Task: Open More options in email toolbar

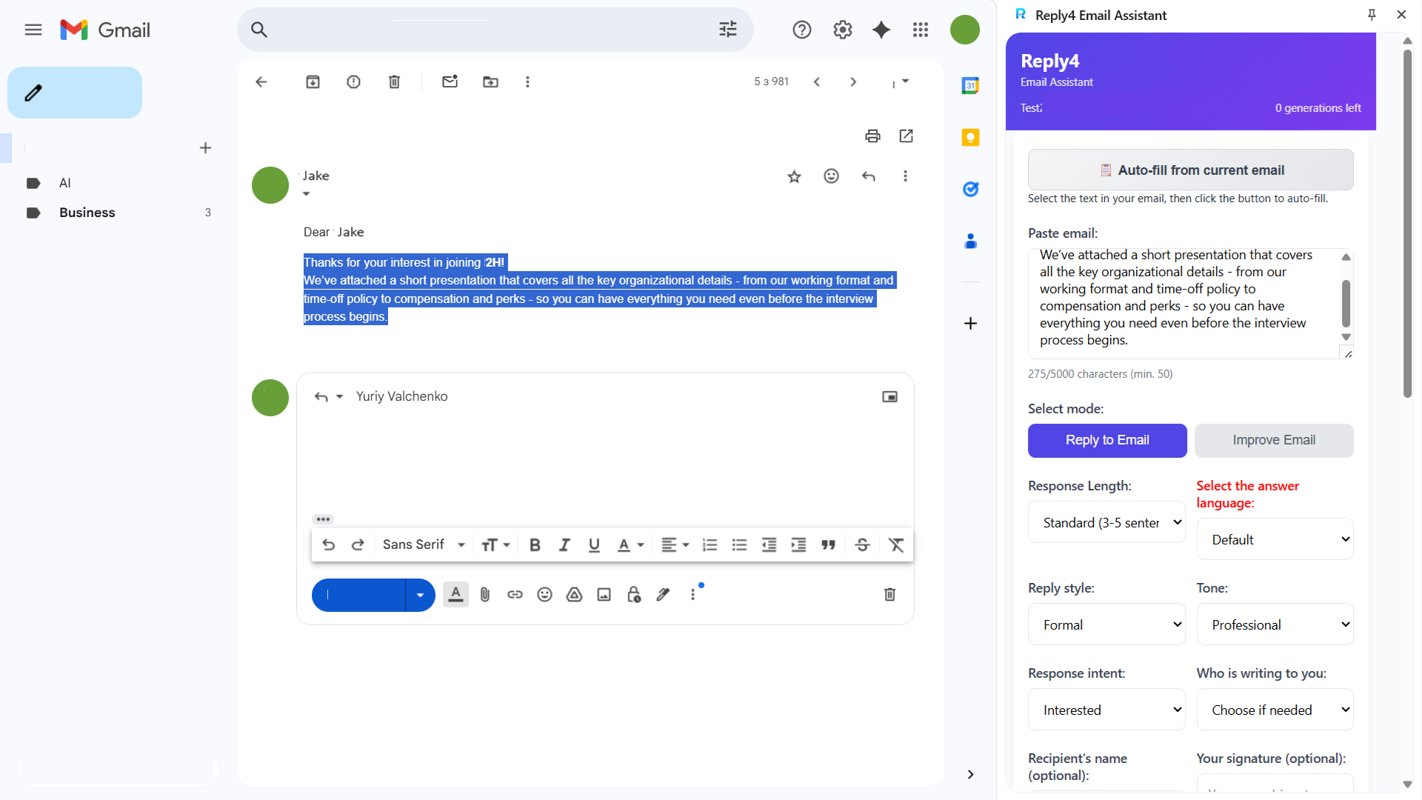Action: (528, 82)
